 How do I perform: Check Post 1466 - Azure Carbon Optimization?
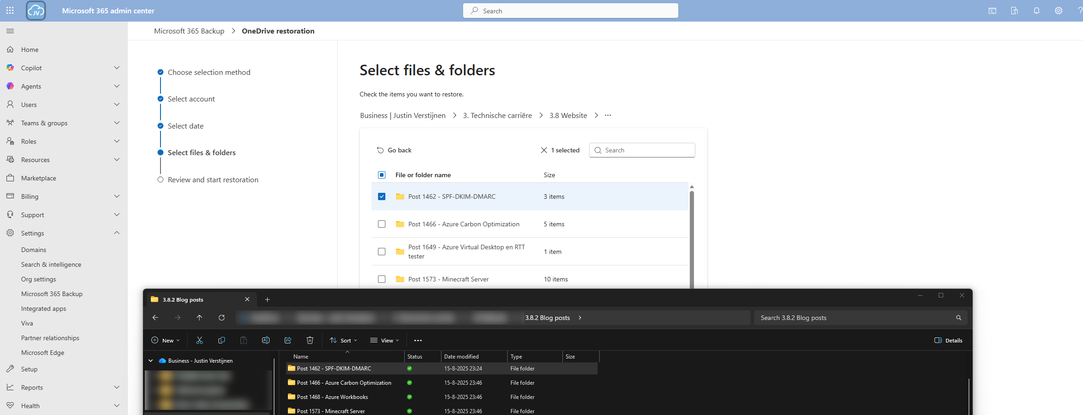click(382, 224)
